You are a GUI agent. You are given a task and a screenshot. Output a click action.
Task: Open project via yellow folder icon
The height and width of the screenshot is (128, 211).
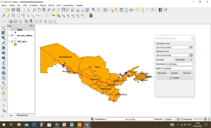coord(9,10)
